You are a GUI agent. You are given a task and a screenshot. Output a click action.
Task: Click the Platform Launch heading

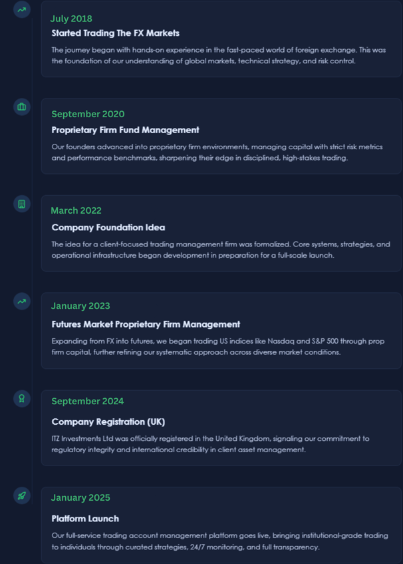point(85,519)
